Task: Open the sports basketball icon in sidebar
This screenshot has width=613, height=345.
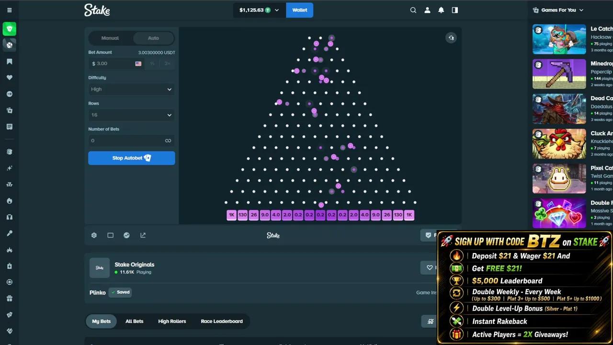Action: click(9, 45)
